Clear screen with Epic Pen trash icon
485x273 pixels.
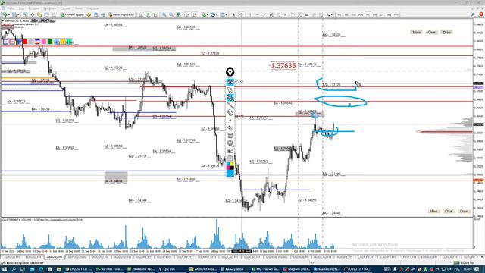pyautogui.click(x=230, y=135)
